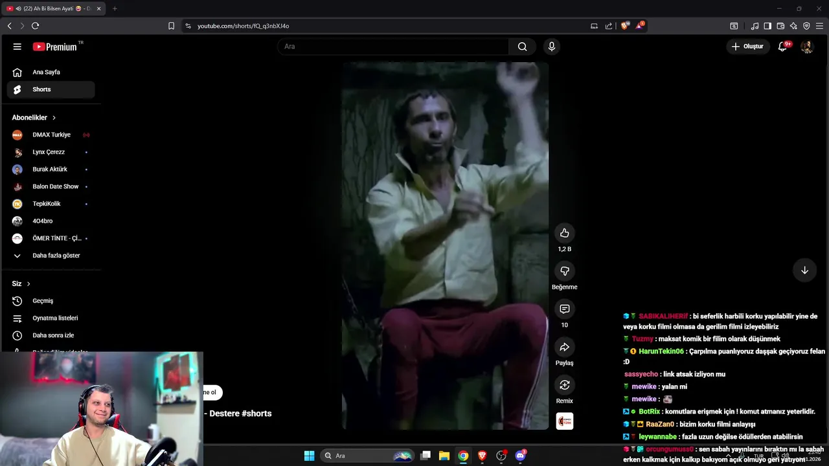The width and height of the screenshot is (829, 466).
Task: Open the Windows Start menu
Action: (x=309, y=456)
